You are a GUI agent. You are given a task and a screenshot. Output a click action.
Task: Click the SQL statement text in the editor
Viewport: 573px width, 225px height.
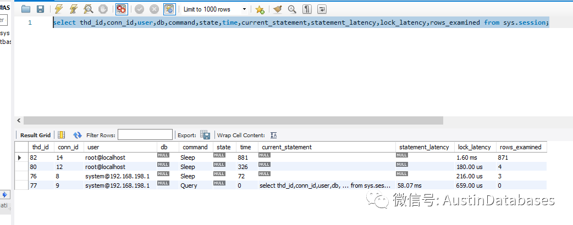pos(301,22)
